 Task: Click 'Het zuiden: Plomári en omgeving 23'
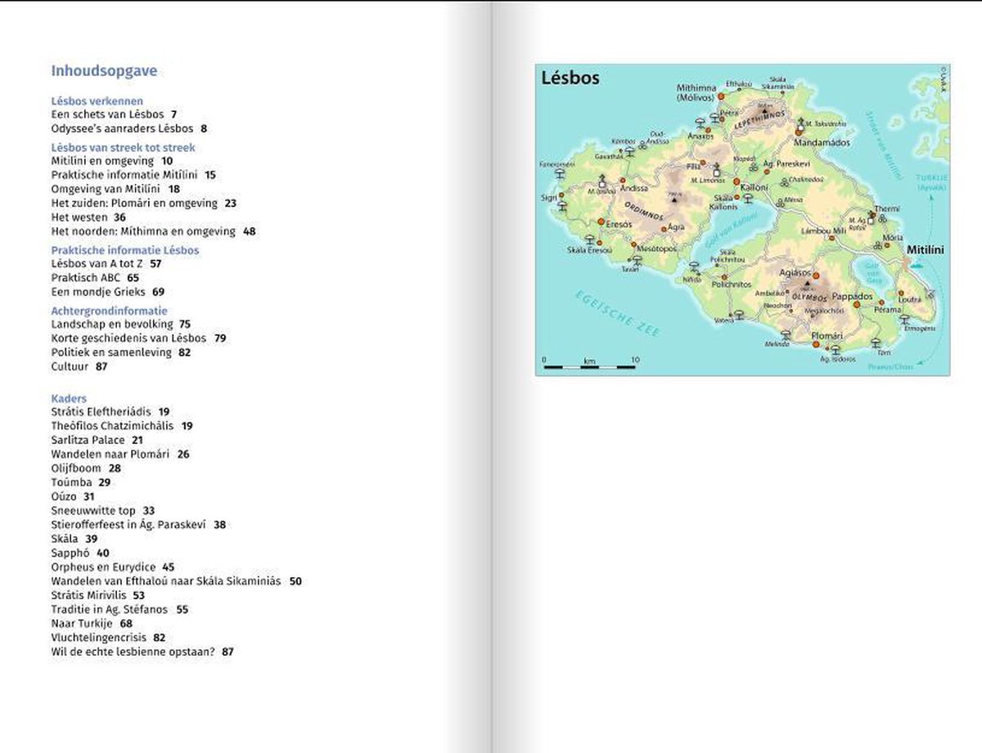click(x=144, y=203)
